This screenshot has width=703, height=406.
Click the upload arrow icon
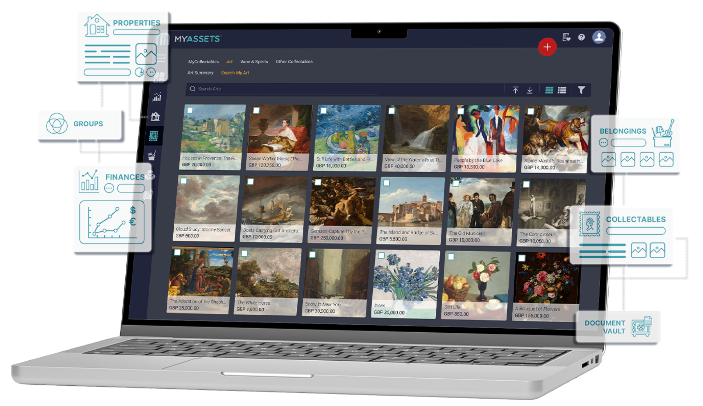click(515, 90)
